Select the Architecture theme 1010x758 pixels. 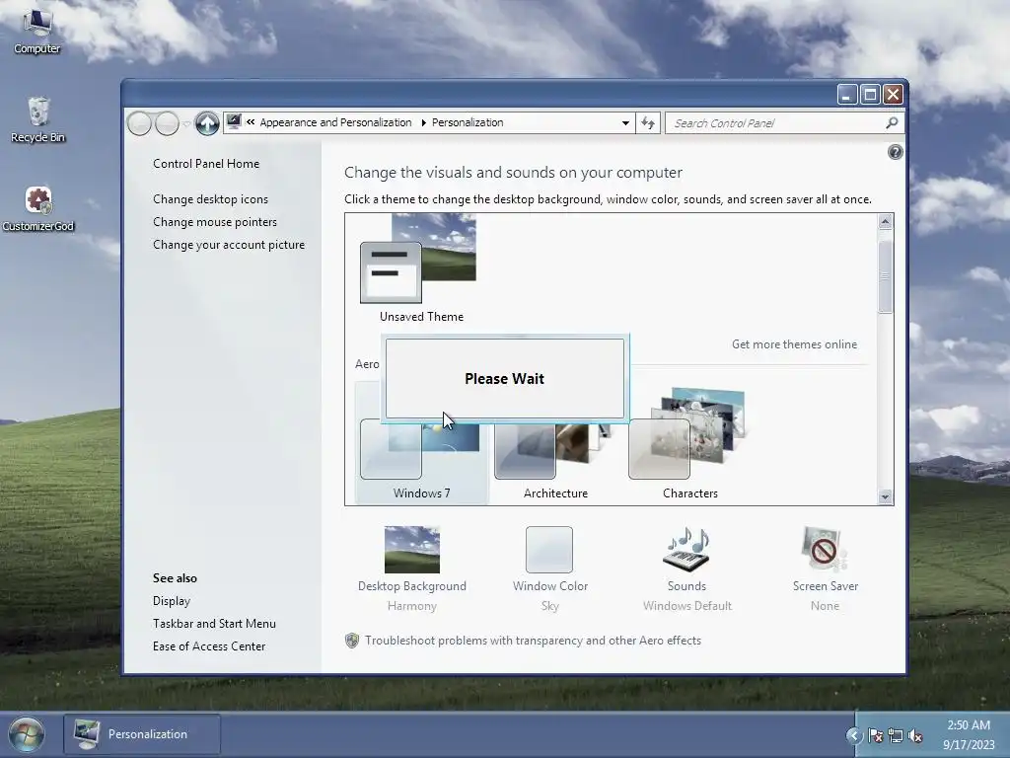[x=555, y=456]
